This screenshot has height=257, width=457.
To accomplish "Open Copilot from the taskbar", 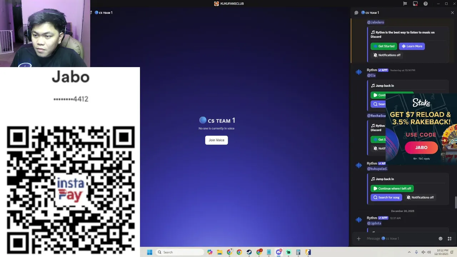I will coord(210,252).
